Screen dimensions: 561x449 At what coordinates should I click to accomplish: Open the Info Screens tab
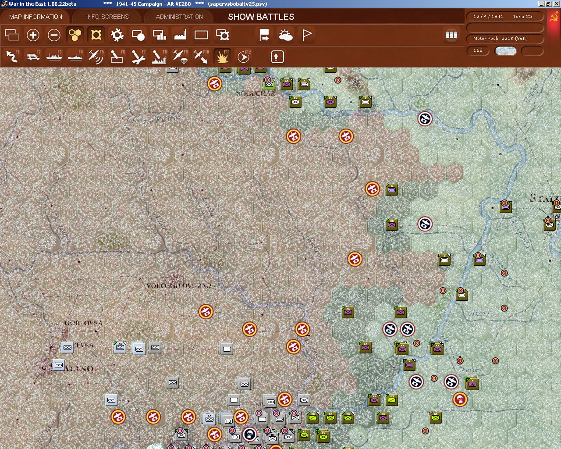107,17
